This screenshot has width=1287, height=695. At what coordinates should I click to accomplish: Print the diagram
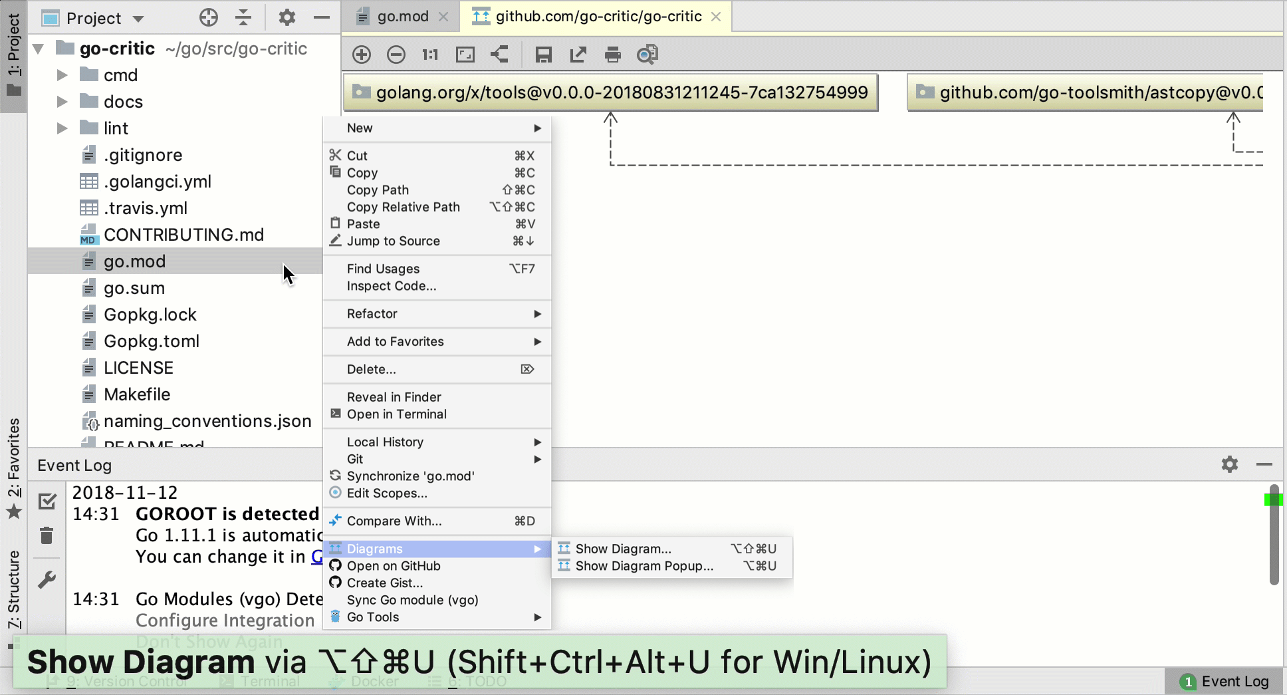coord(612,54)
